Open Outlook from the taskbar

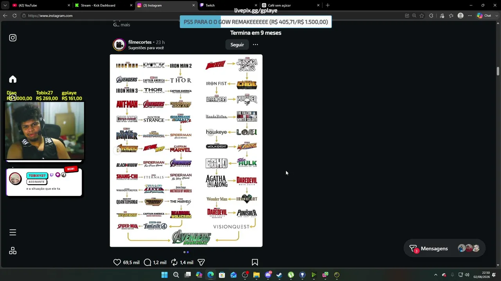click(x=234, y=275)
